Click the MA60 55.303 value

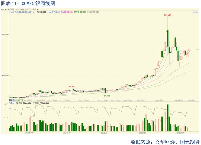(x=93, y=12)
